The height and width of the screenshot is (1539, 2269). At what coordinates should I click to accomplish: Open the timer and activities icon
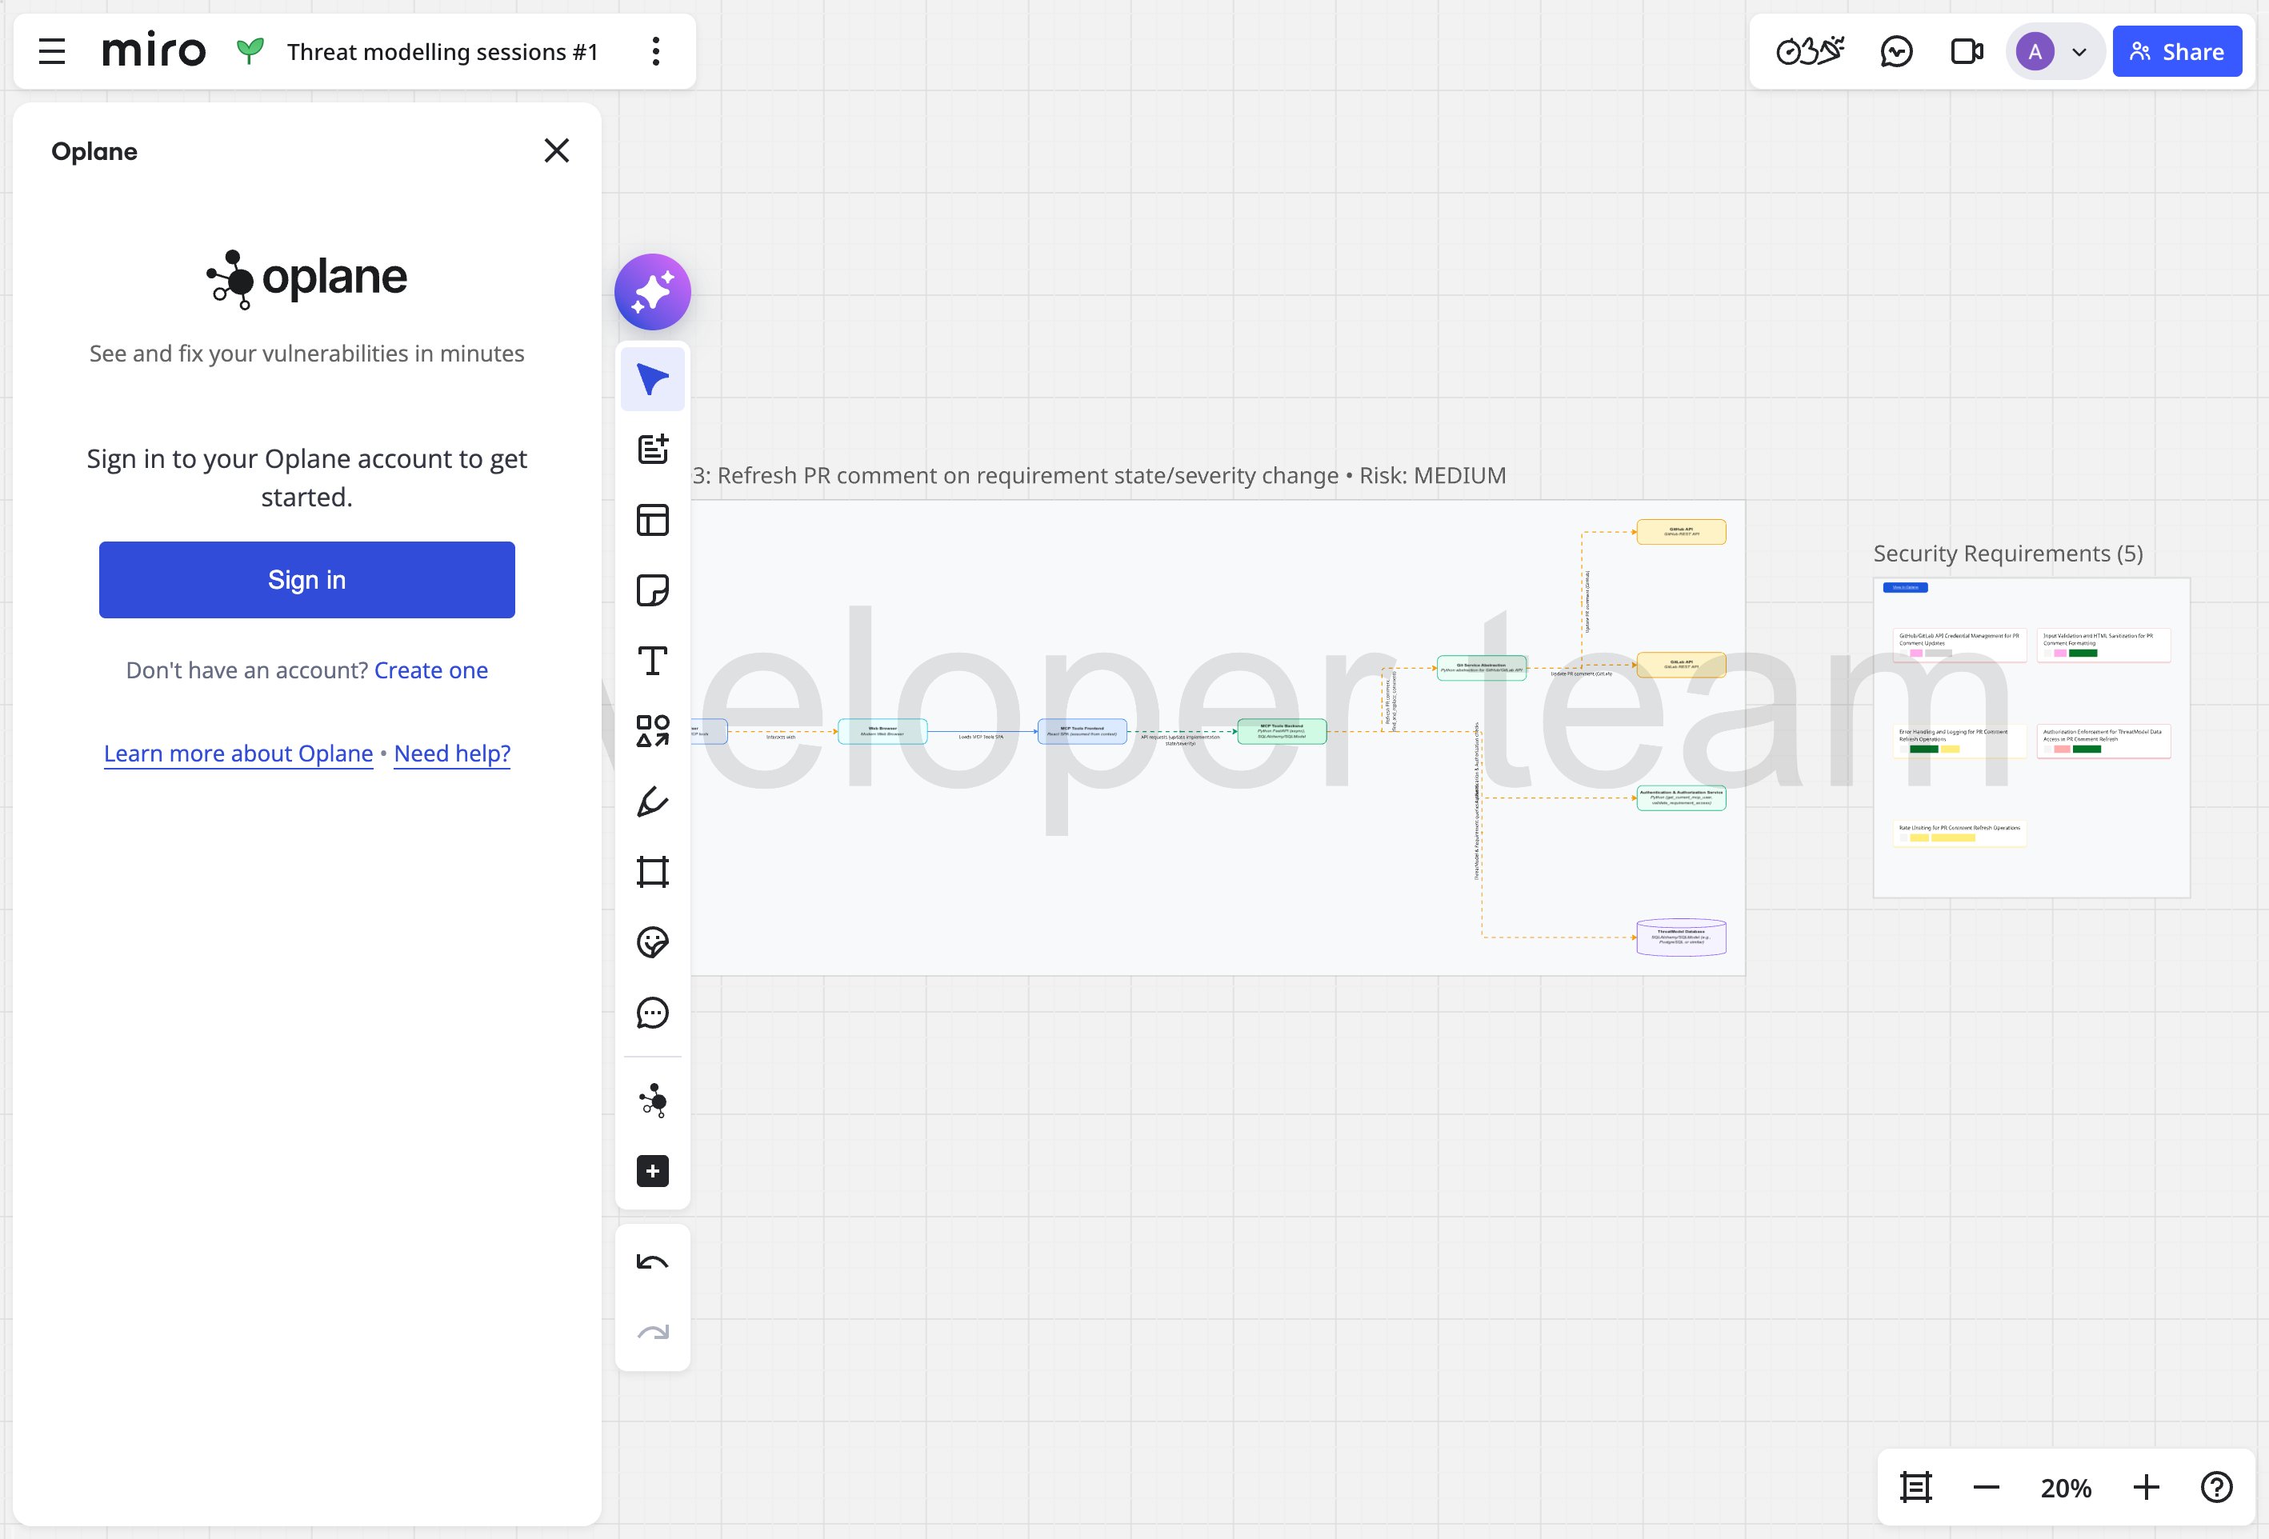1810,50
